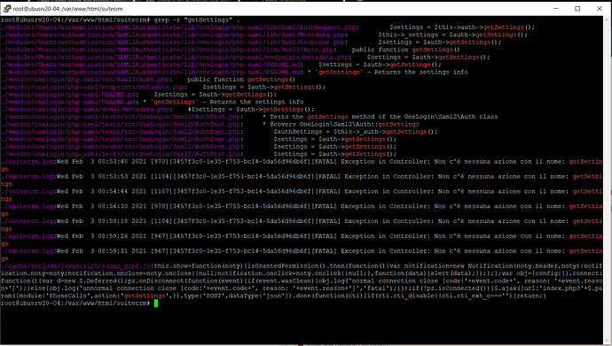Image resolution: width=612 pixels, height=346 pixels.
Task: Click the 08:59:26 log timestamp
Action: click(113, 236)
